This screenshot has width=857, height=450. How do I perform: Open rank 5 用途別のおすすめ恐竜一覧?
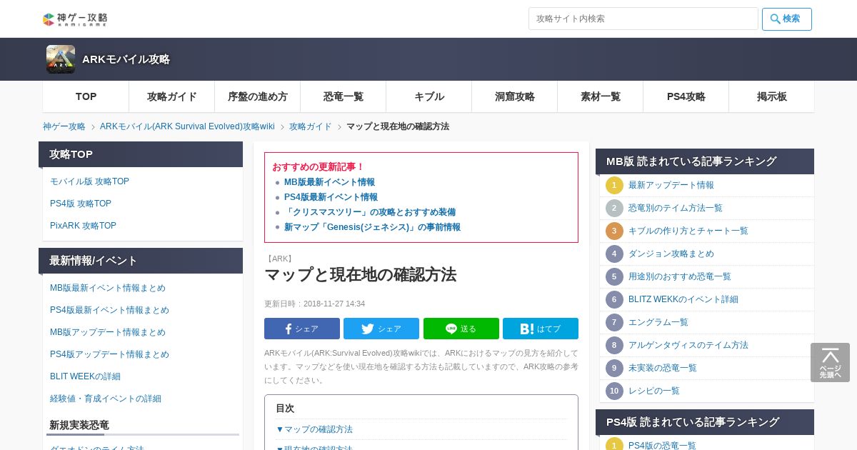680,276
